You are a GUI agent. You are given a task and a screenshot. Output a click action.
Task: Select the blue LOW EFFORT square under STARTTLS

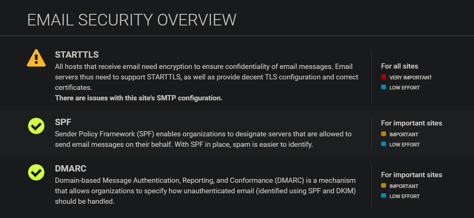click(384, 87)
